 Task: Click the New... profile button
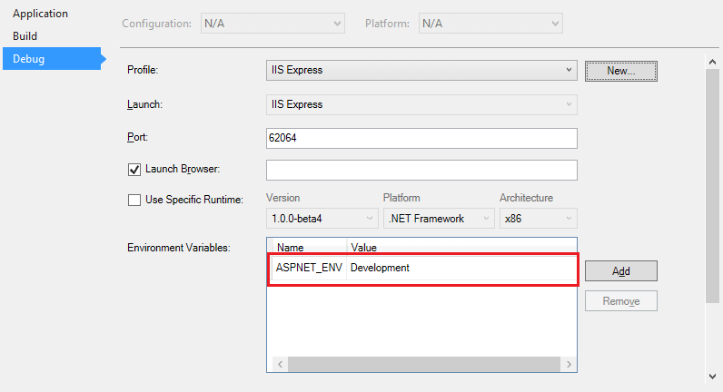point(621,71)
